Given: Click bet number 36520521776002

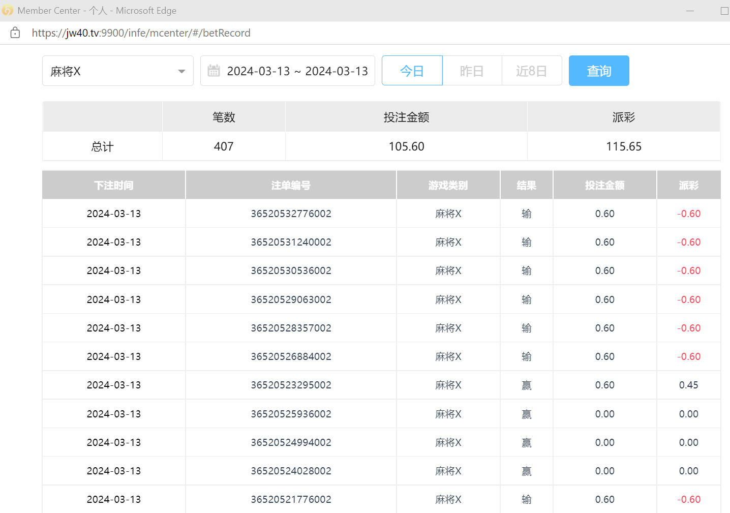Looking at the screenshot, I should coord(291,499).
